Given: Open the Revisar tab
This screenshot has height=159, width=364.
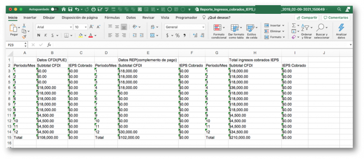Looking at the screenshot, I should 148,18.
